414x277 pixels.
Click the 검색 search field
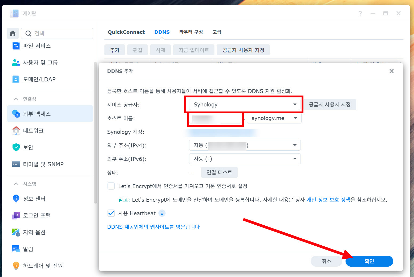[57, 33]
